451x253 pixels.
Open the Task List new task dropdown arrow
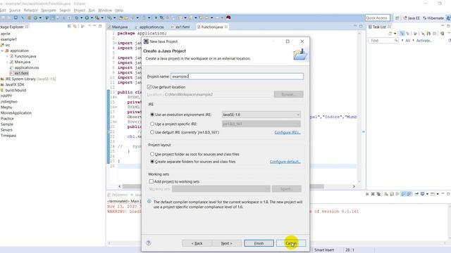[x=395, y=34]
